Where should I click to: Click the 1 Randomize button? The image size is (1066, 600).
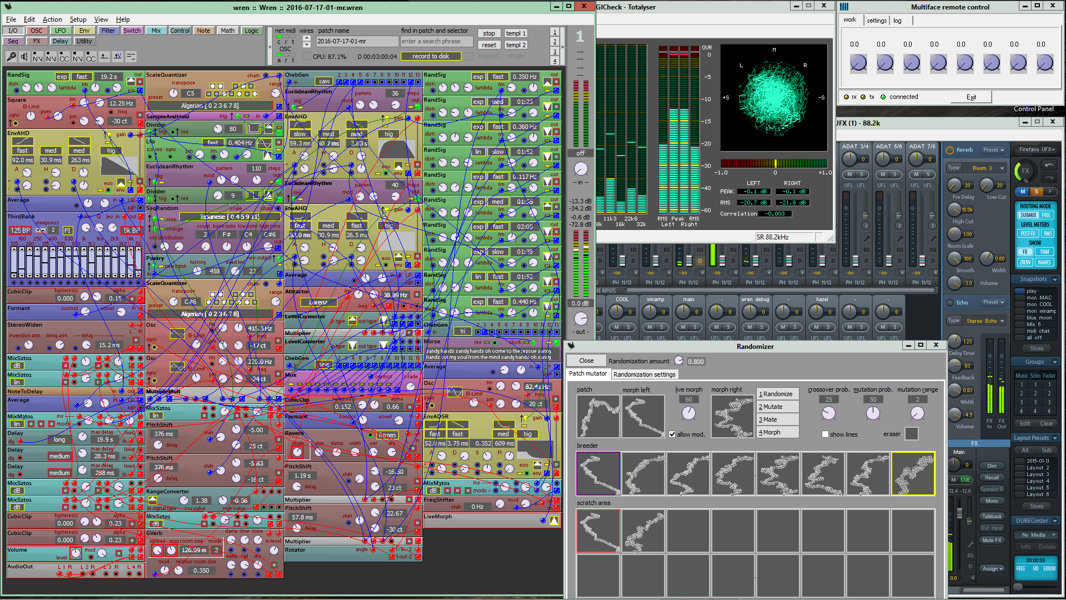point(778,394)
